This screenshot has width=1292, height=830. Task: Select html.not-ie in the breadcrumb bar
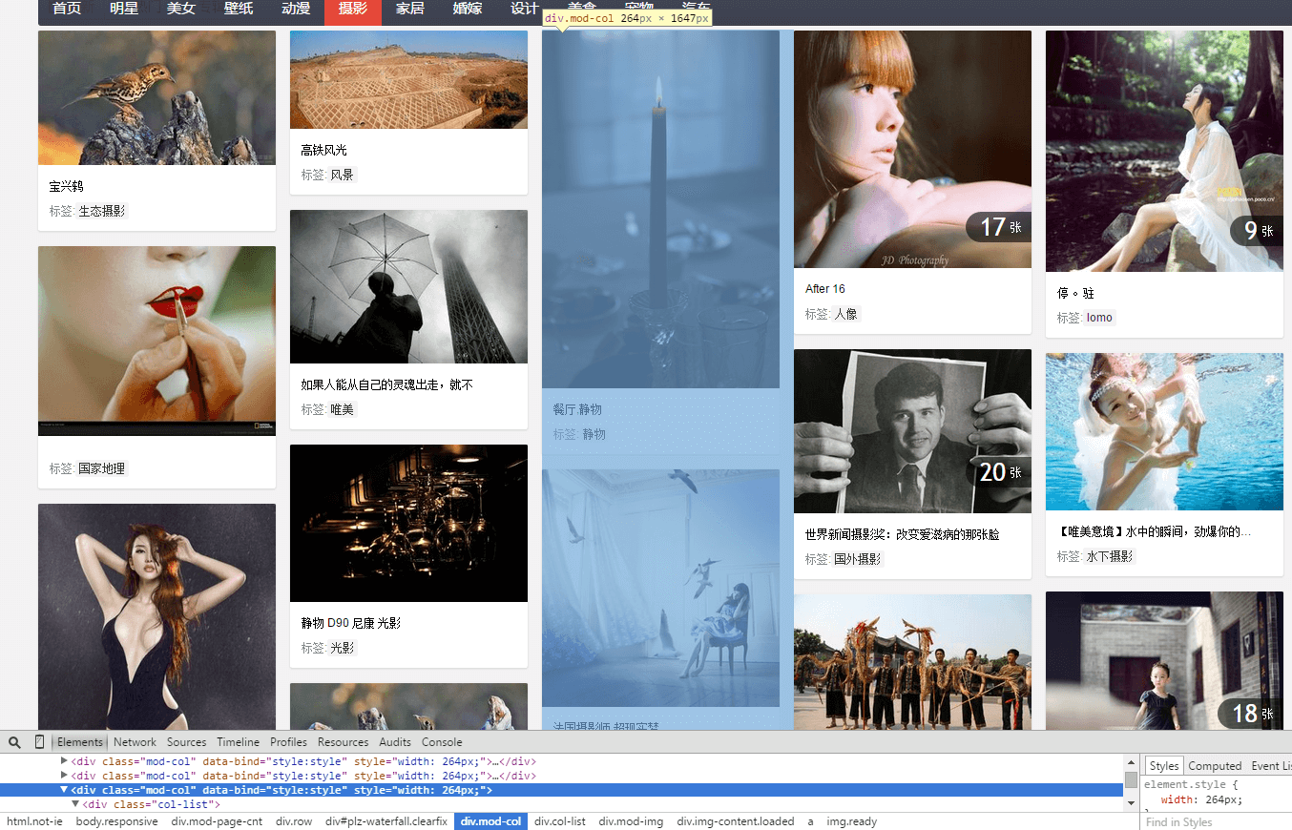[x=34, y=821]
